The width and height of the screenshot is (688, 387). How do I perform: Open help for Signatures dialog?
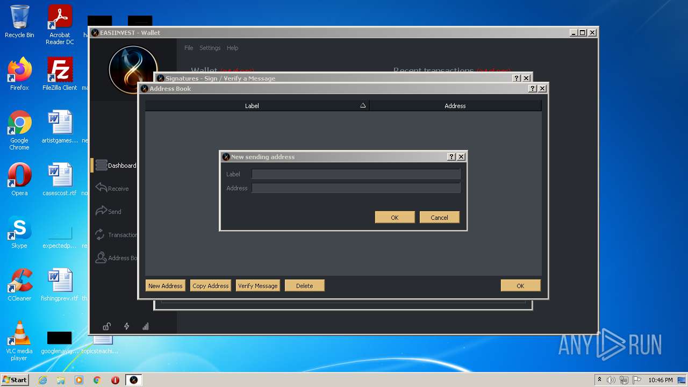[x=517, y=78]
